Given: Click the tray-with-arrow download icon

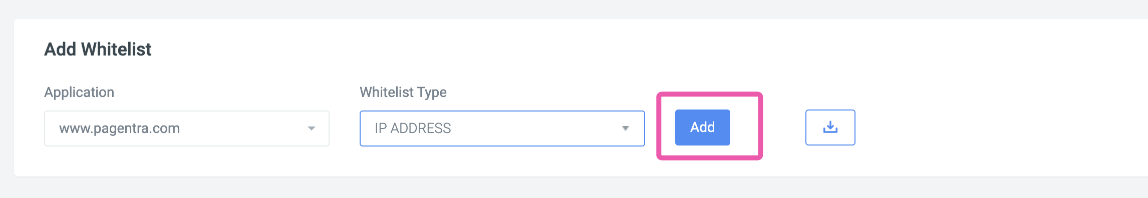Looking at the screenshot, I should pos(830,127).
